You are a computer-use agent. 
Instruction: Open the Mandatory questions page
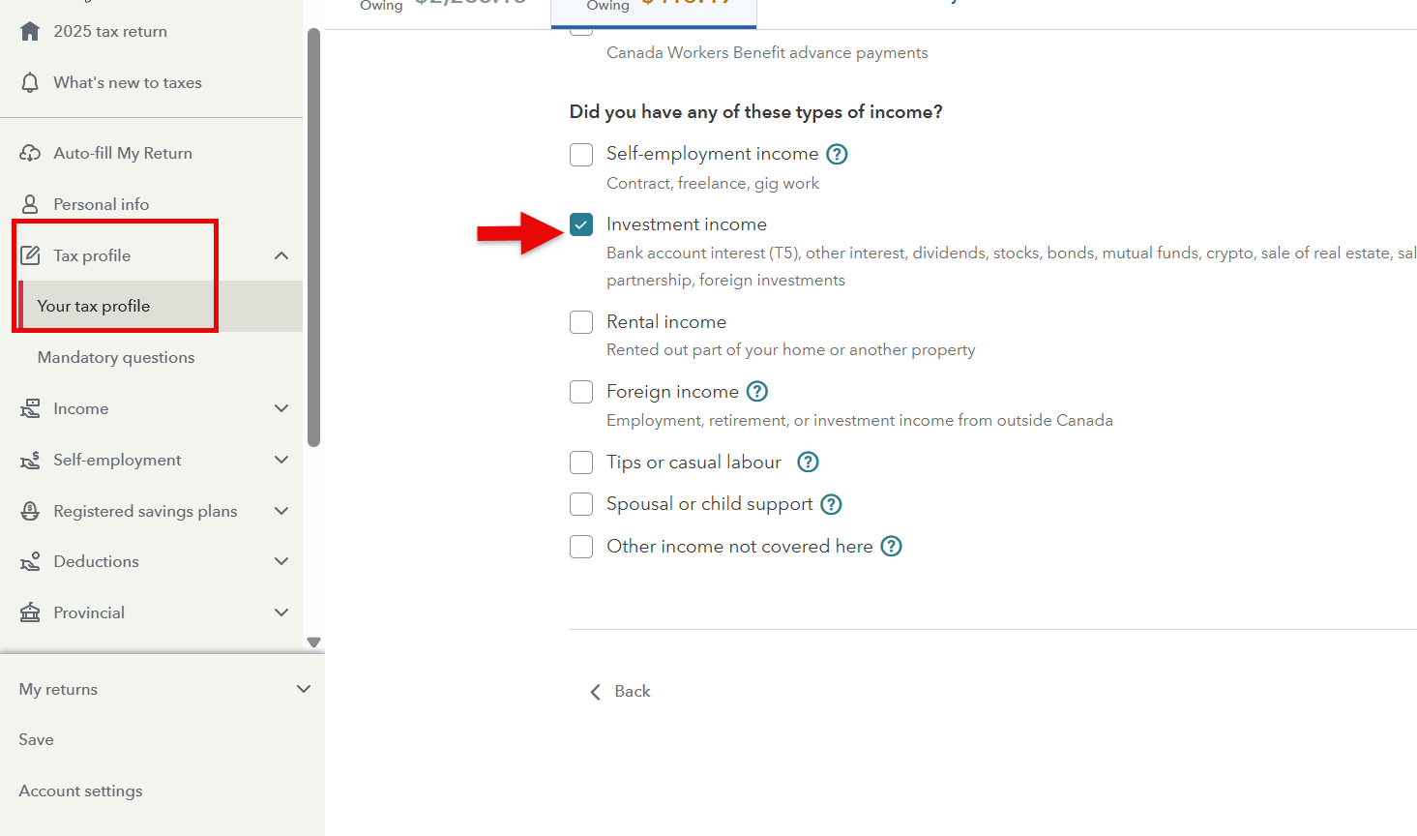[116, 357]
